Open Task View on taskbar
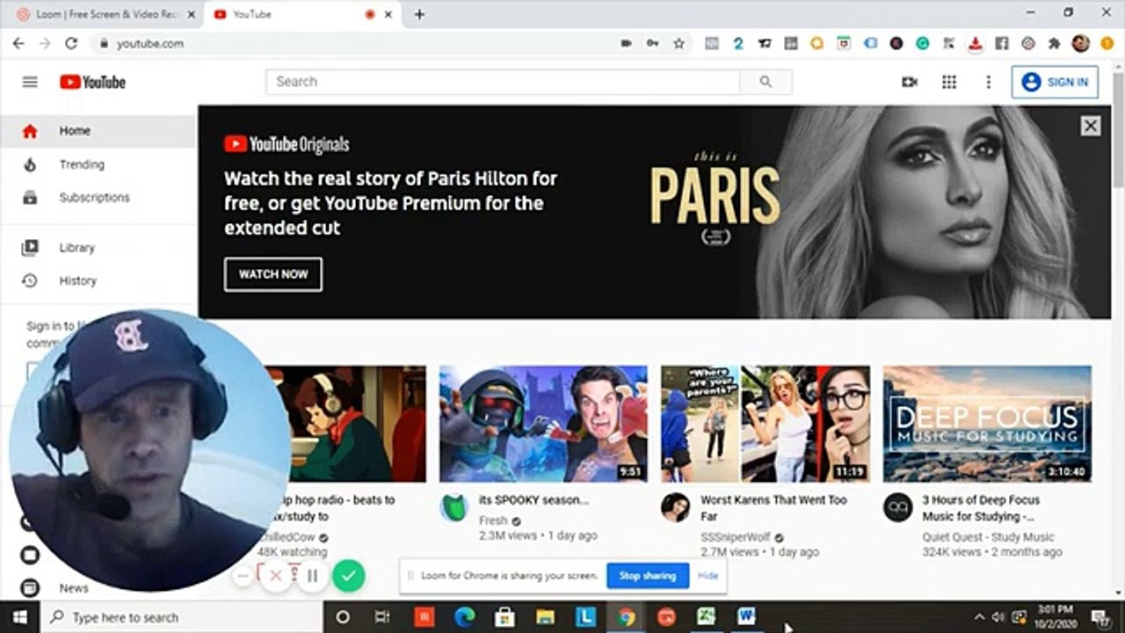Viewport: 1125px width, 633px height. pos(382,617)
